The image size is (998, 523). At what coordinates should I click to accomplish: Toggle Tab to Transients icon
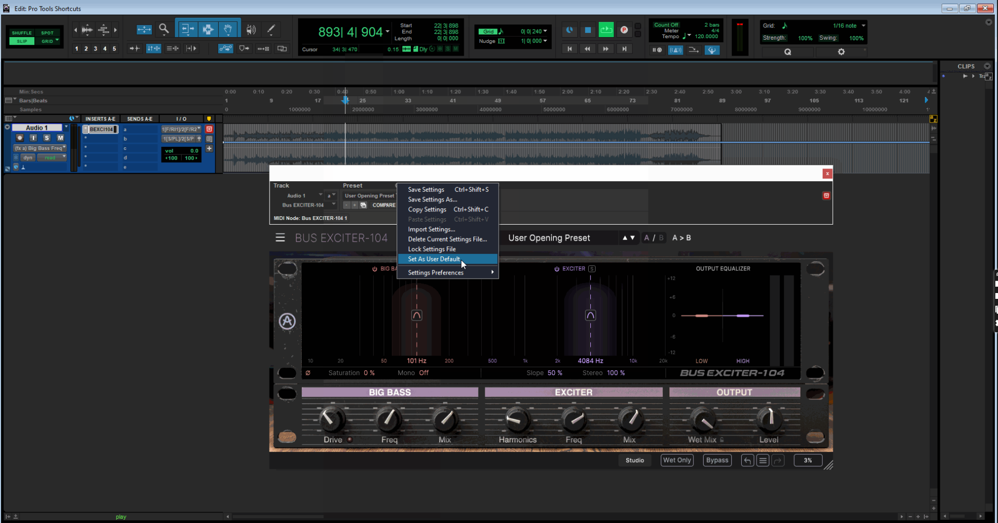(134, 48)
